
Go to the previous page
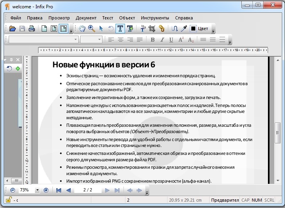pos(69,190)
